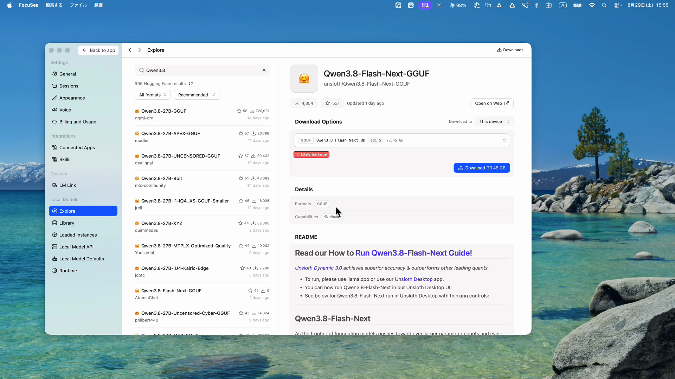Clear the Qwen3.8 search text
This screenshot has width=675, height=379.
point(264,70)
